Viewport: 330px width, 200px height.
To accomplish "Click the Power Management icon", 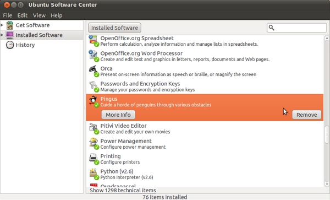I will point(94,144).
